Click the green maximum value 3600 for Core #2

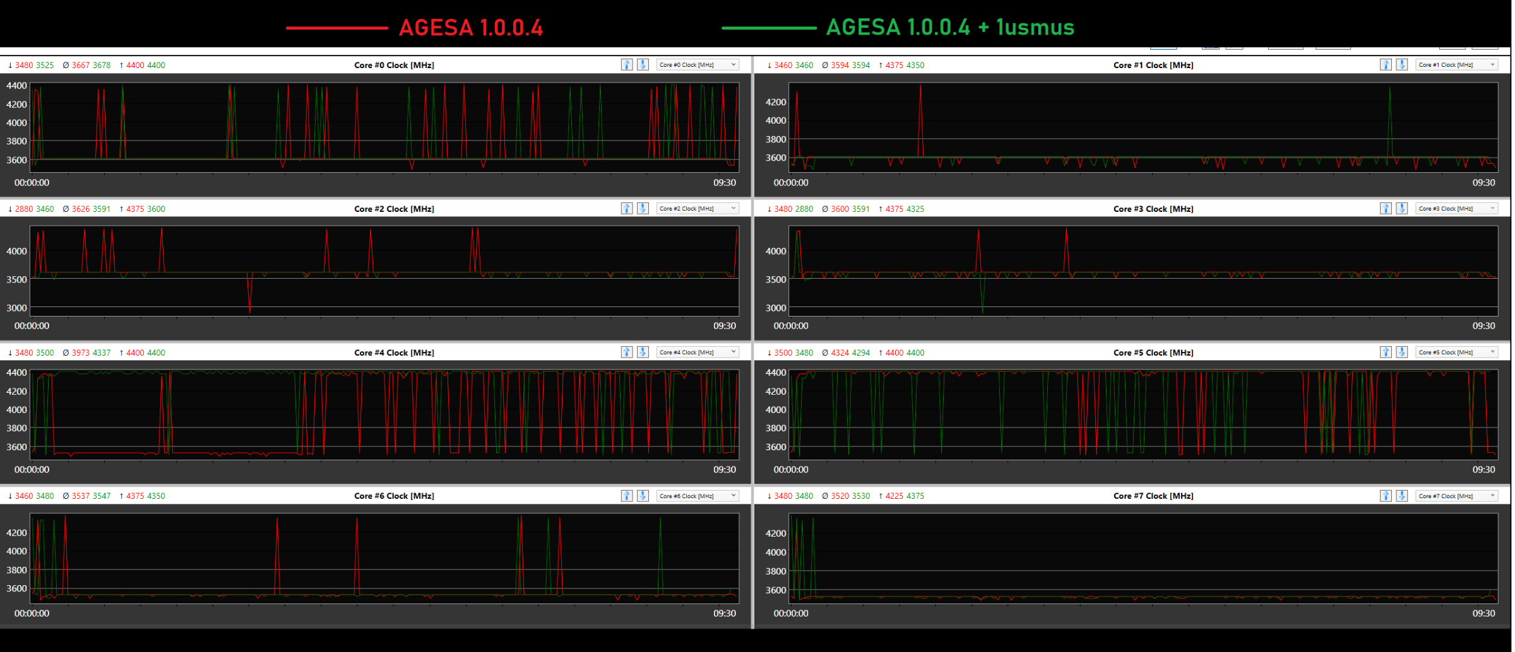pos(156,209)
